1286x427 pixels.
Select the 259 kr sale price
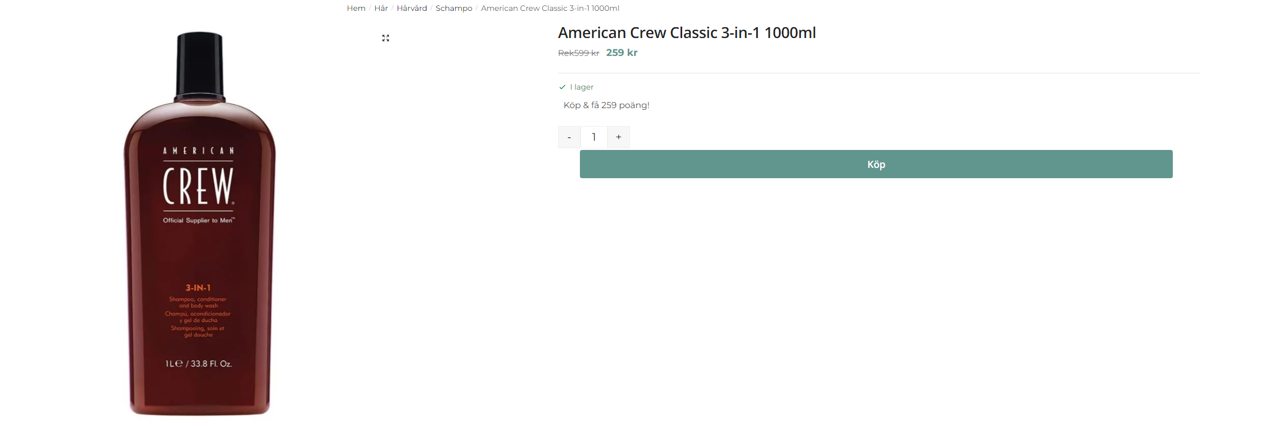(622, 53)
